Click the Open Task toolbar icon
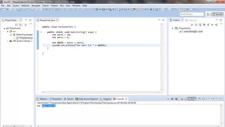Screen dimensions: 225x127 tap(138, 10)
